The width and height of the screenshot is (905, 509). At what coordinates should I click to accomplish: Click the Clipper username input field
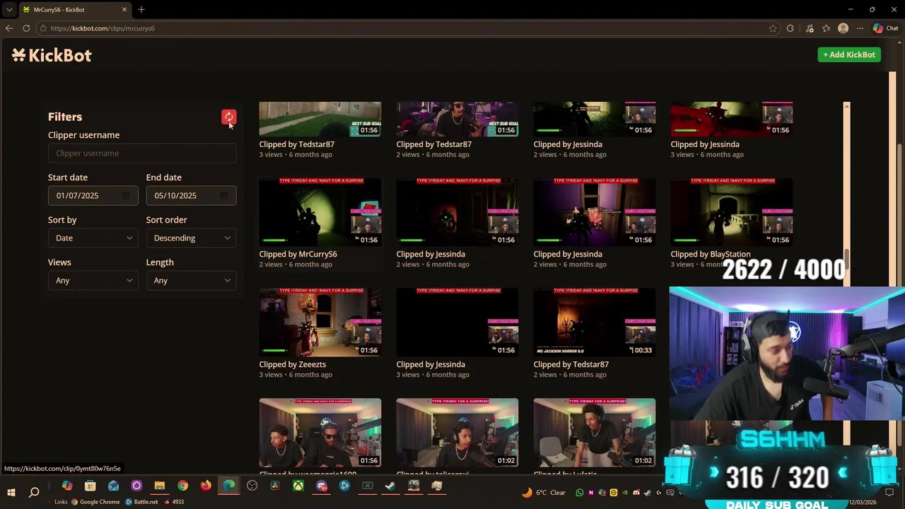142,153
